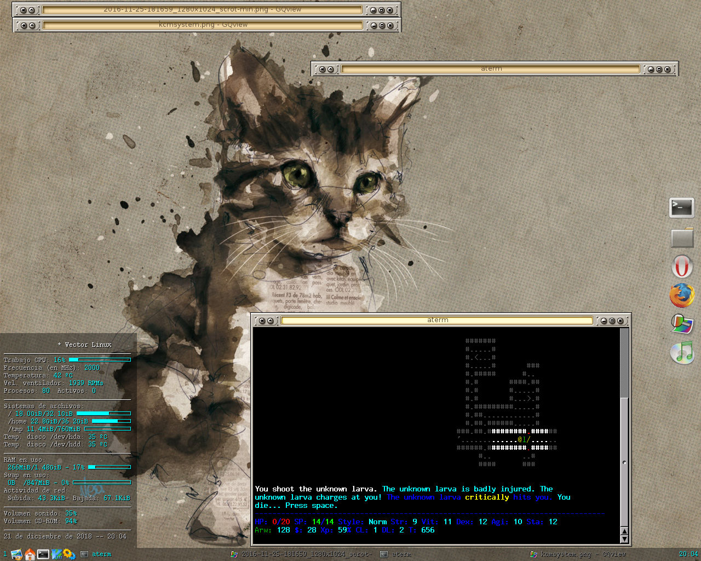The width and height of the screenshot is (701, 561).
Task: Close the rolled-up aterm window
Action: [668, 69]
